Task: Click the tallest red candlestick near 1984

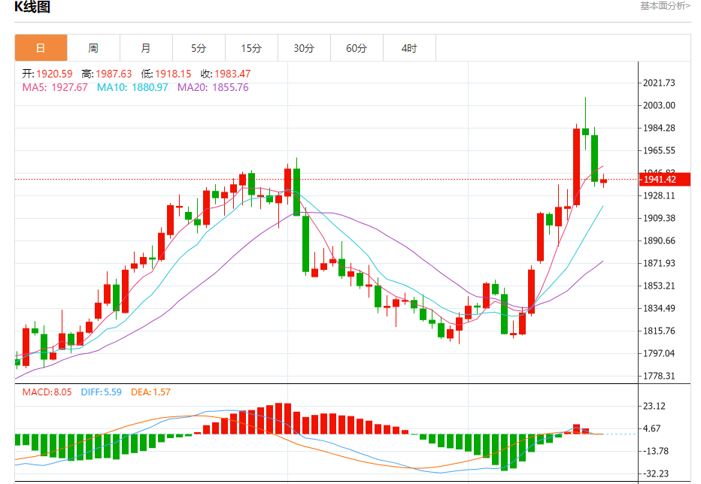Action: 577,167
